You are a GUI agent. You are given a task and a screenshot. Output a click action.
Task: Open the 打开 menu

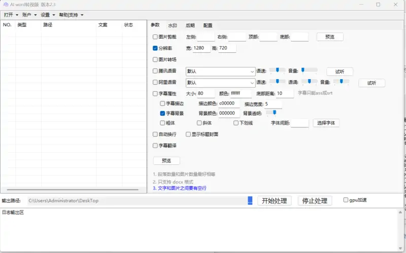[11, 15]
